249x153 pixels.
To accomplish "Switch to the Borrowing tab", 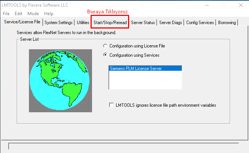I will [227, 23].
